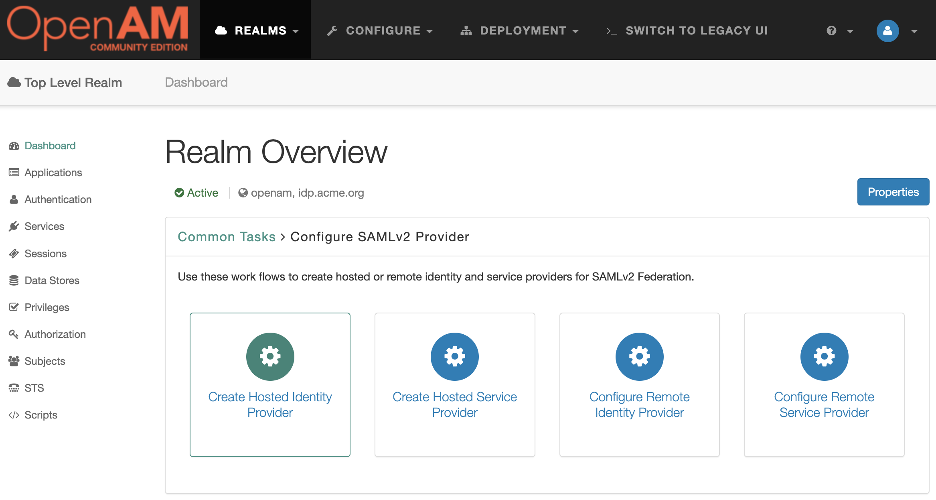Click the Create Hosted Identity Provider icon
Screen dimensions: 936x500
(x=270, y=356)
